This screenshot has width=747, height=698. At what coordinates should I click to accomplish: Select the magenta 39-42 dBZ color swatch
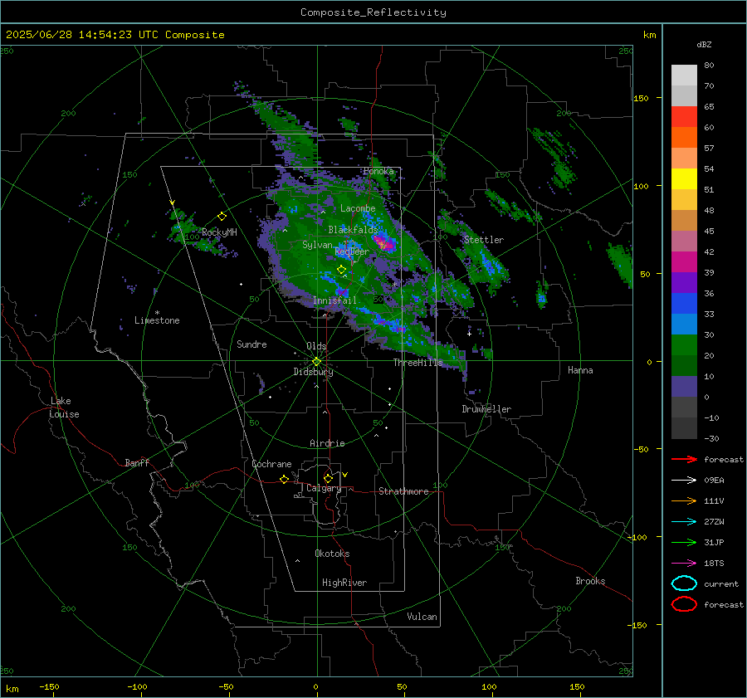tap(684, 261)
